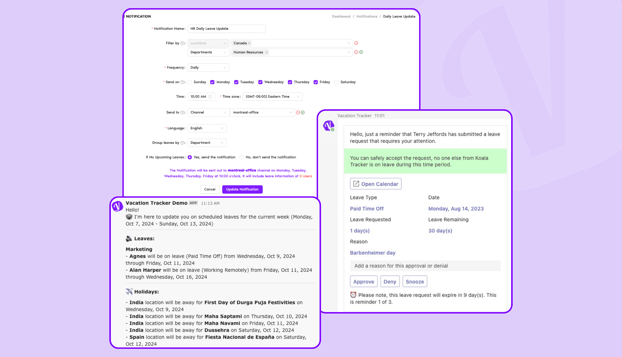Remove the Canada location tag
The height and width of the screenshot is (357, 622).
point(249,43)
